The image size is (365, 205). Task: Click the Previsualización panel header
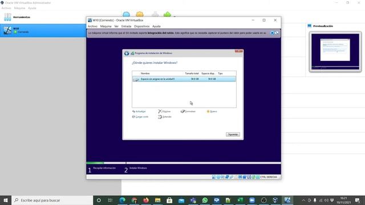point(323,26)
